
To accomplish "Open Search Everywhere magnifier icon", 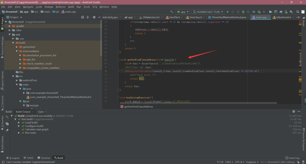I will [x=298, y=12].
